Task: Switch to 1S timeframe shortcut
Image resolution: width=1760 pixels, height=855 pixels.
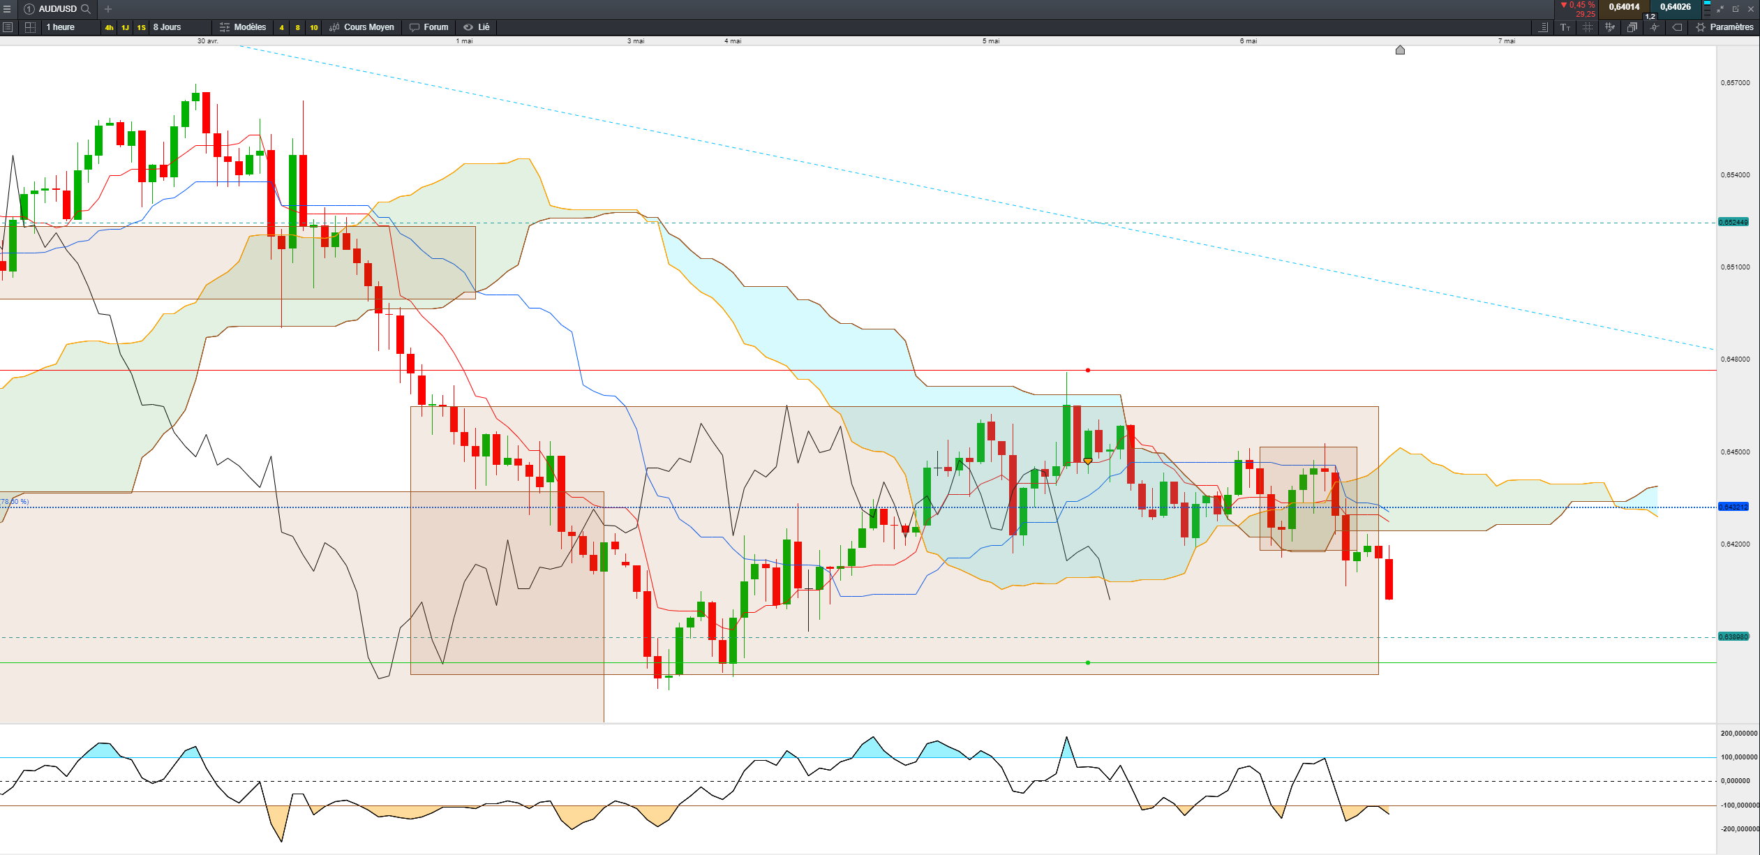Action: pos(142,28)
